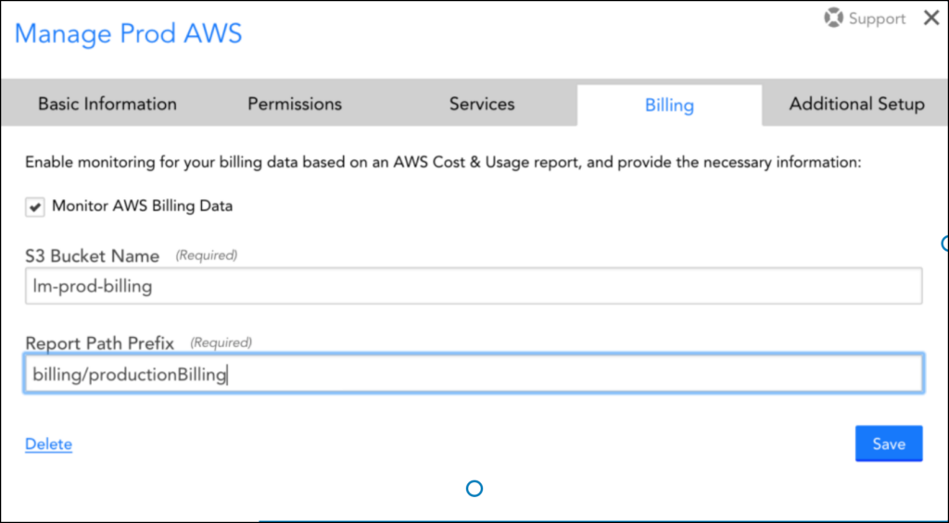
Task: Save the billing settings
Action: tap(889, 443)
